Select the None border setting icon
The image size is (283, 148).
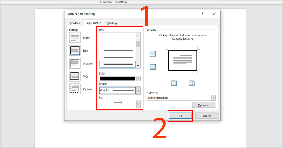point(75,37)
